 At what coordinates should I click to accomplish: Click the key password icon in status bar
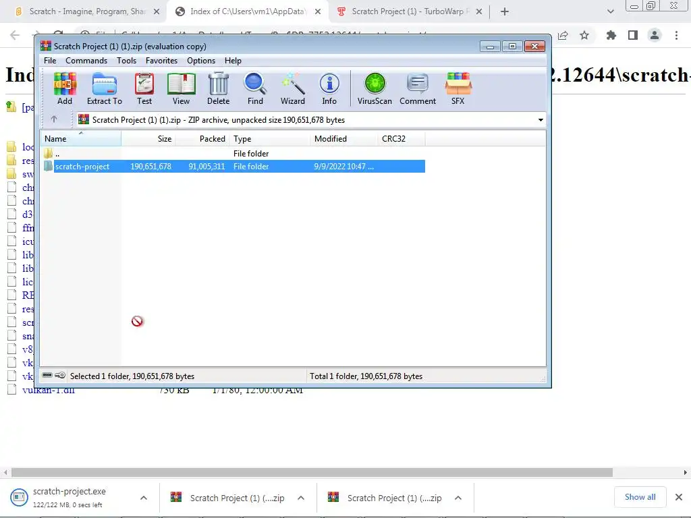pyautogui.click(x=60, y=376)
